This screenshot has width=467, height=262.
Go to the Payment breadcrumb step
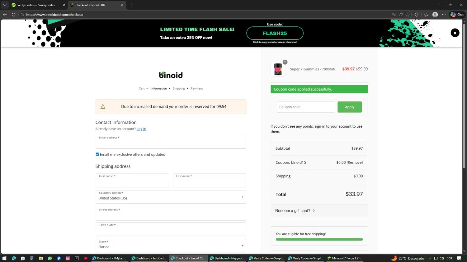coord(197,88)
